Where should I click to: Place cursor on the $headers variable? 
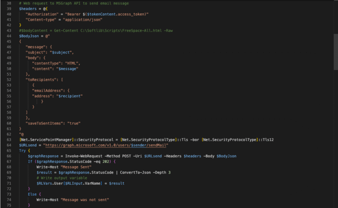coord(28,9)
